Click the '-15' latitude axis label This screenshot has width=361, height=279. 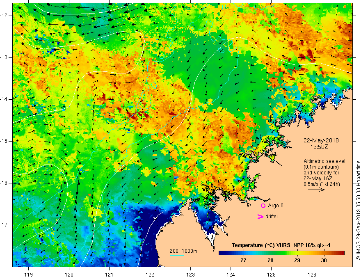[4, 141]
